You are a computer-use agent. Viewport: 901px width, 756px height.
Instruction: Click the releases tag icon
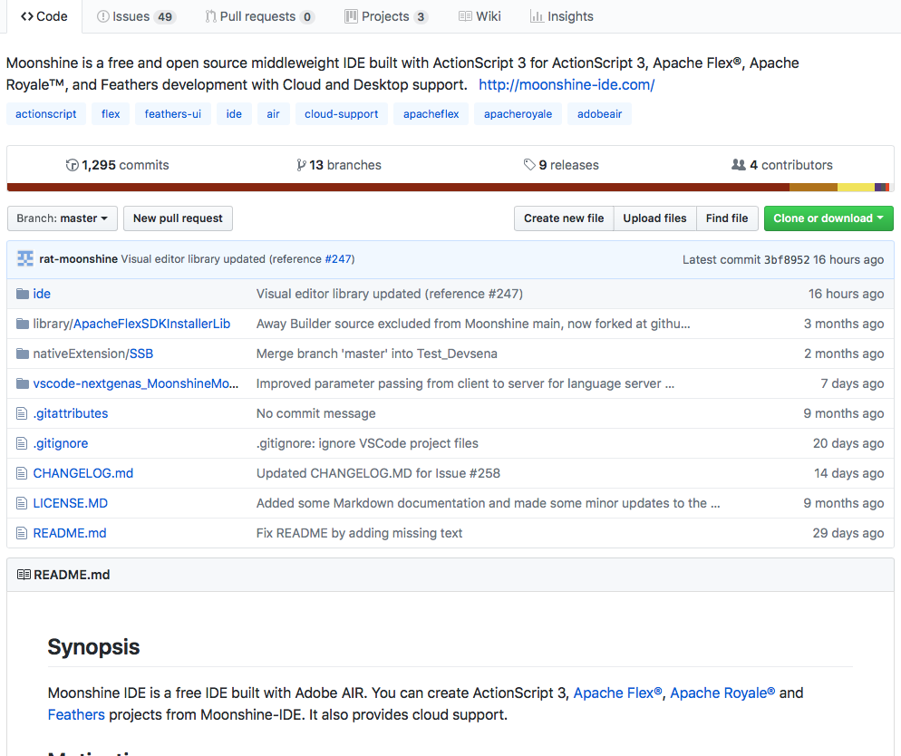529,166
